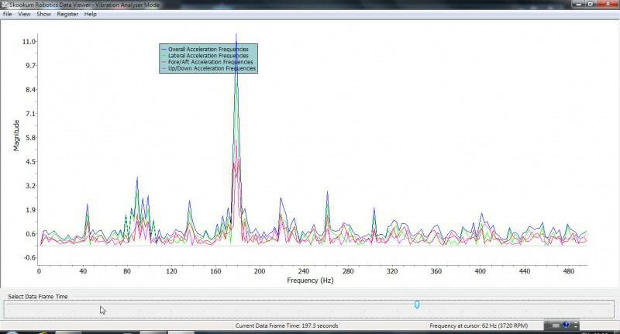Viewport: 620px width, 334px height.
Task: Open the File menu
Action: tap(7, 14)
